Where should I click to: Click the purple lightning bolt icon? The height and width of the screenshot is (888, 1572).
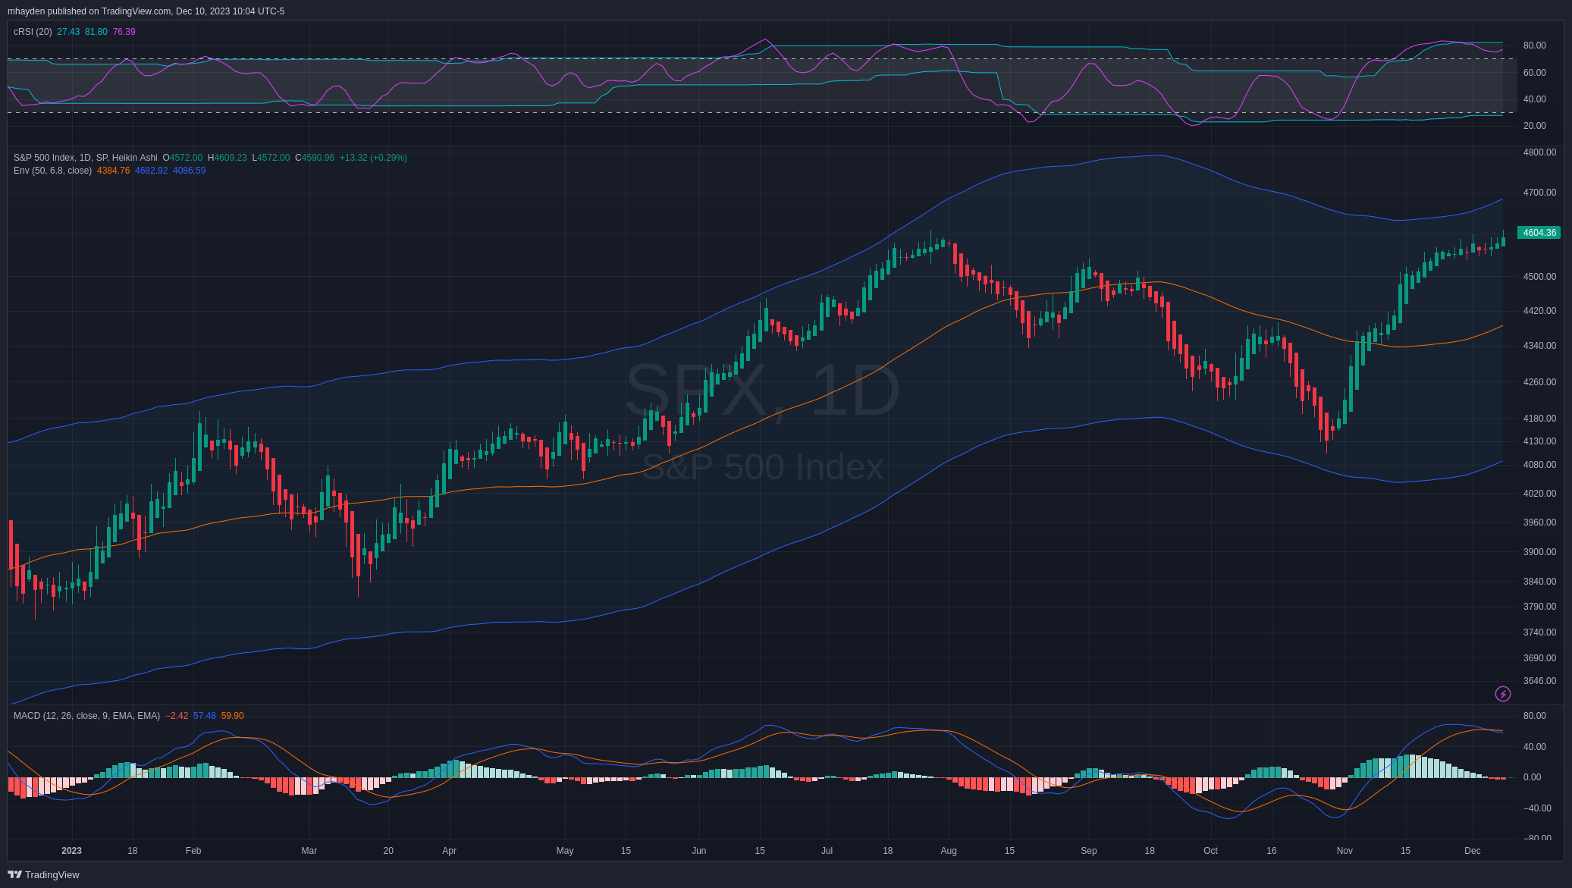click(x=1502, y=694)
